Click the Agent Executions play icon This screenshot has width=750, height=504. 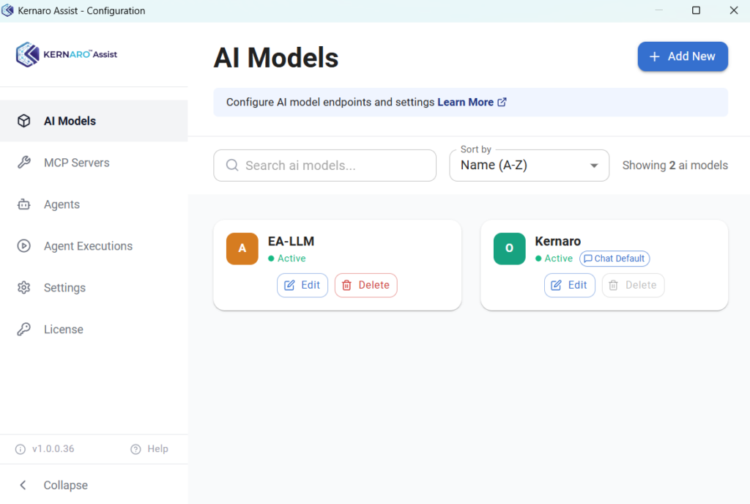[x=24, y=246]
